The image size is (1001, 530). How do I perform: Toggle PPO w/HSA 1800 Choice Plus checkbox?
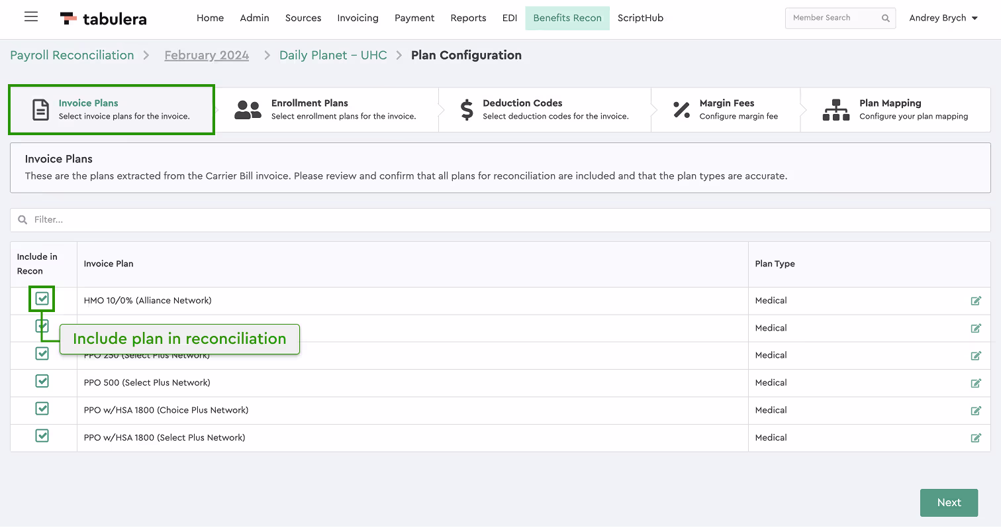42,409
